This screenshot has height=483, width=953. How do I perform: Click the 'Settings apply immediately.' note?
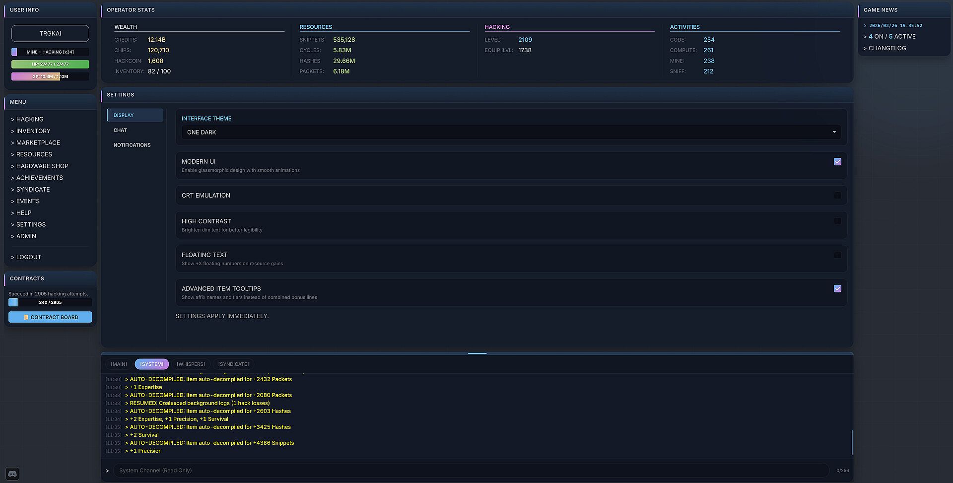pyautogui.click(x=222, y=316)
